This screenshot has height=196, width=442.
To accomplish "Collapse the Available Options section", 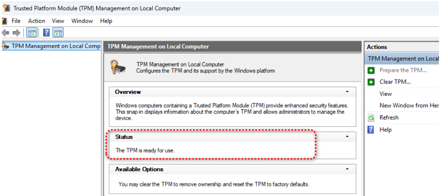I will [347, 169].
